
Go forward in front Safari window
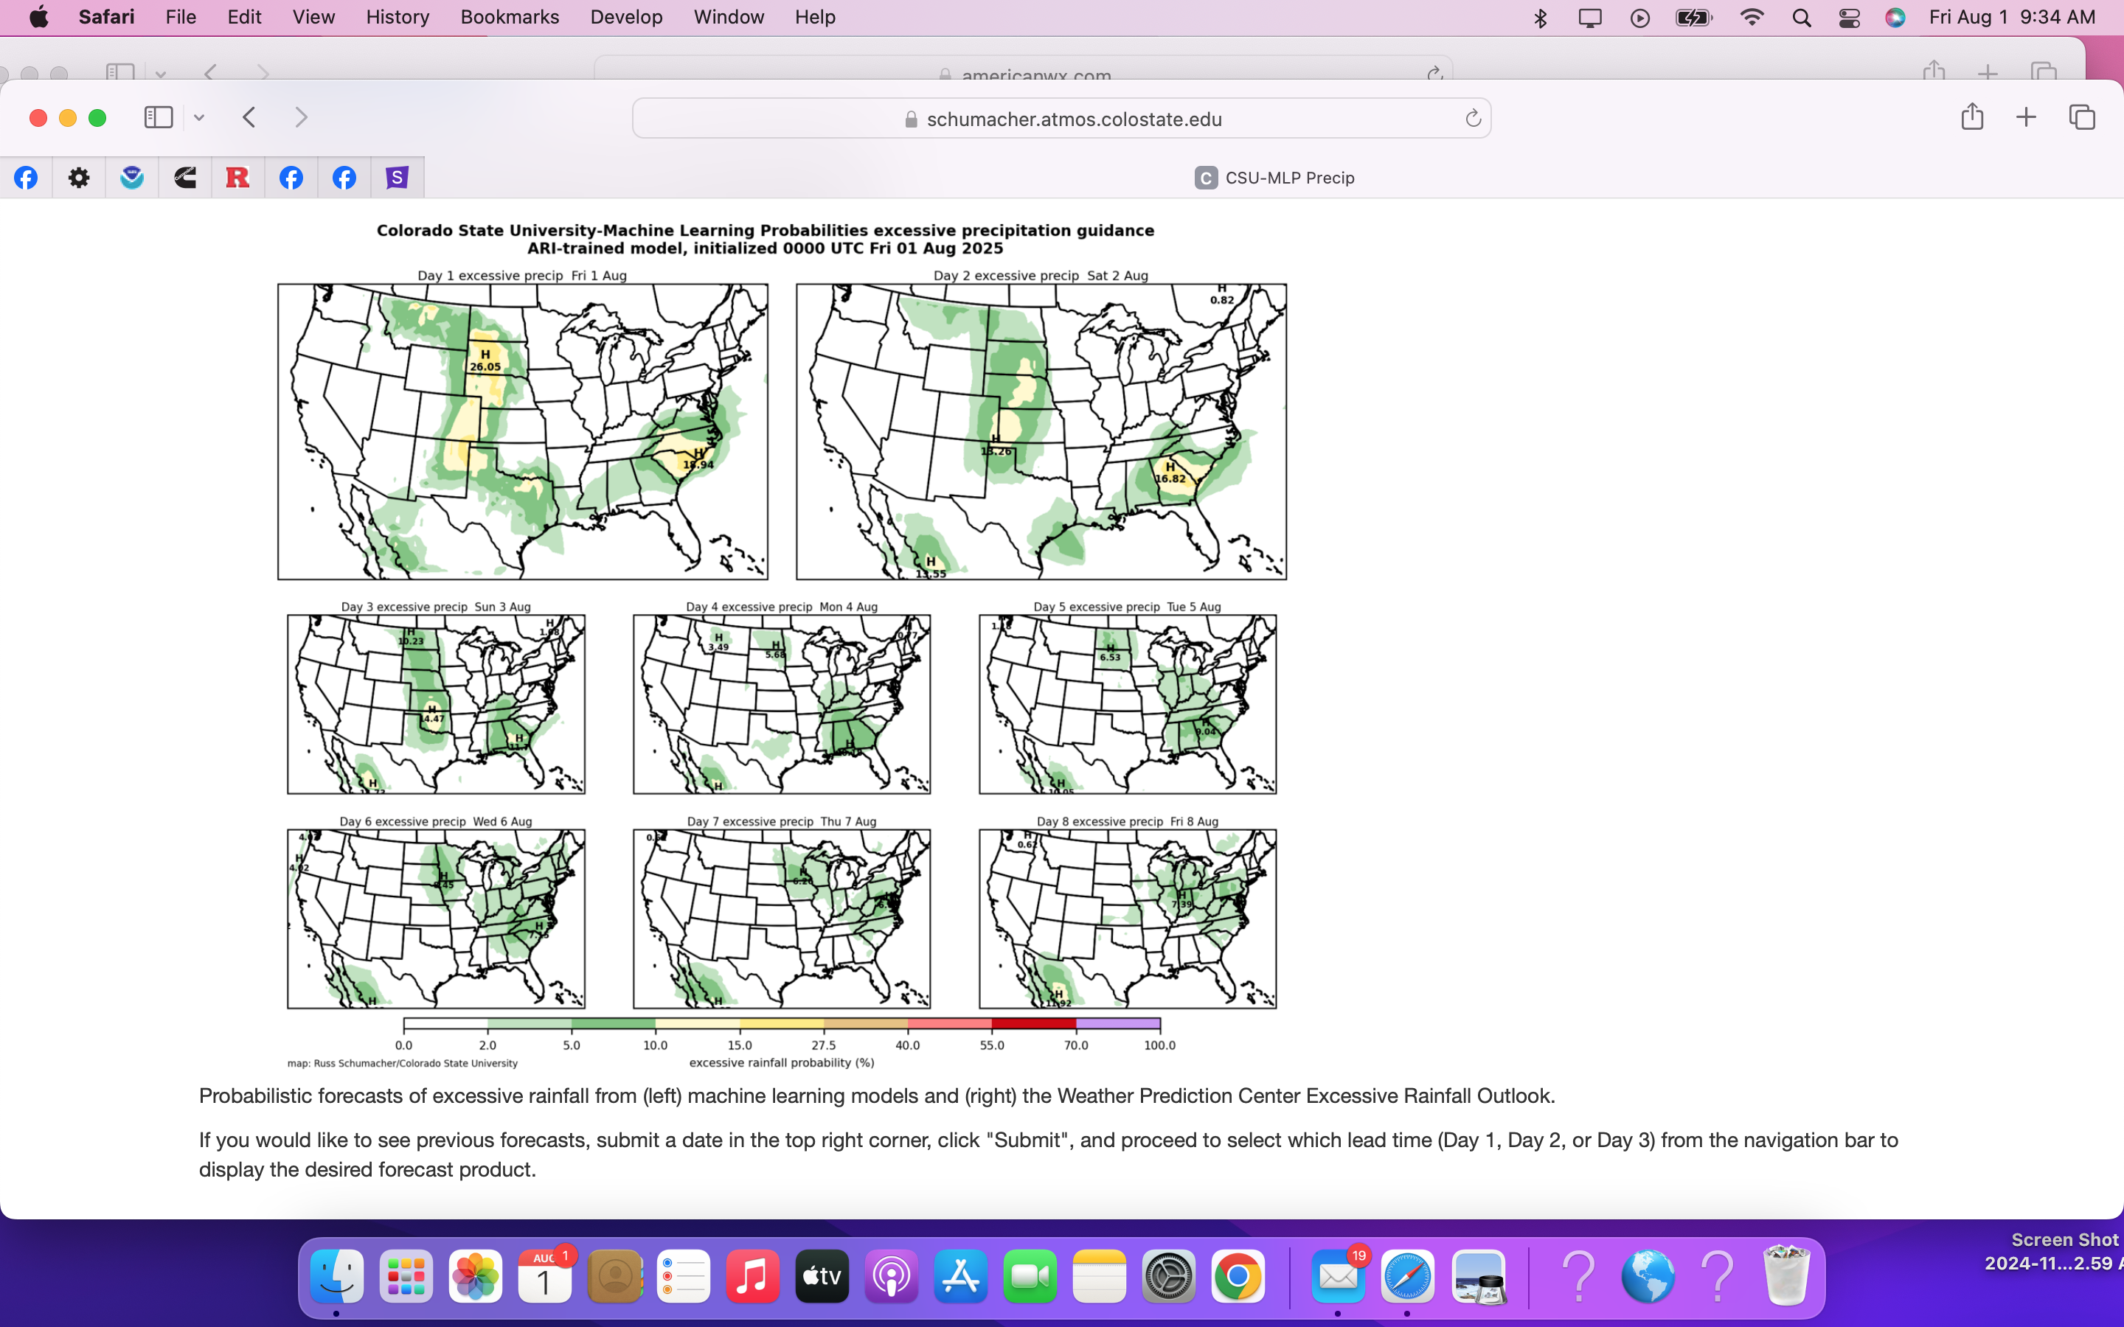tap(301, 118)
